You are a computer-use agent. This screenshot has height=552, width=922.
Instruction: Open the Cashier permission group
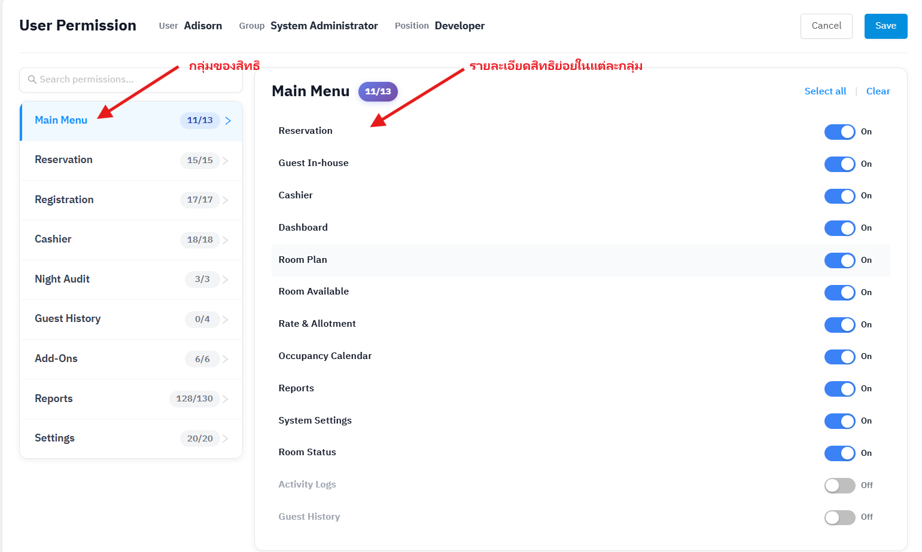[x=53, y=240]
